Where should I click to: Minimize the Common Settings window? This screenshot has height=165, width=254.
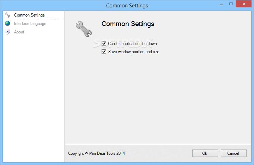[x=222, y=4]
